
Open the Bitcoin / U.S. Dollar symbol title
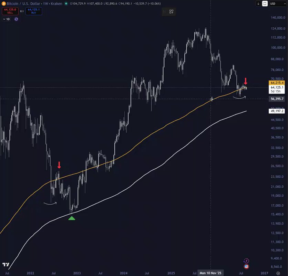click(x=23, y=3)
